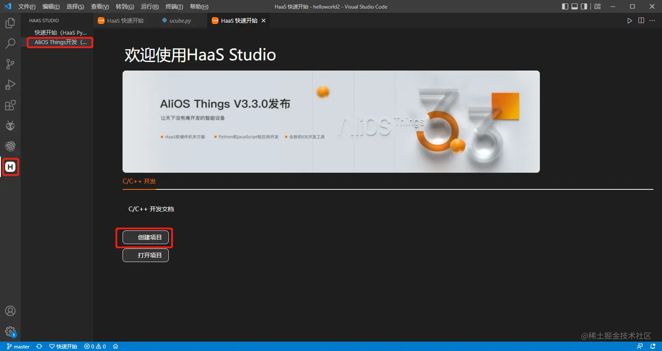Open the Espressif ESP-IDF activity bar icon
Screen dimensions: 662x351
[x=10, y=146]
